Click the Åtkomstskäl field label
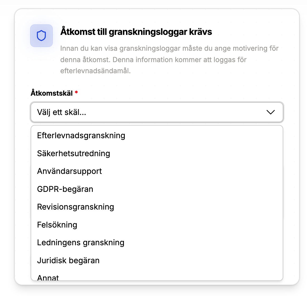 click(52, 93)
